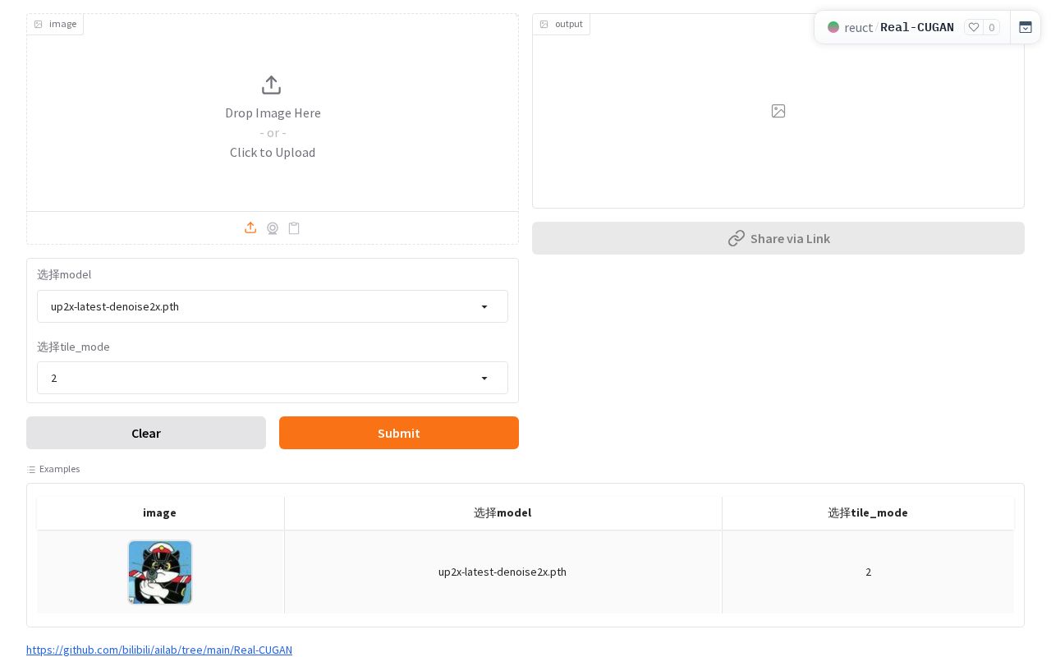Click the 选择tile_mode column header

click(868, 512)
